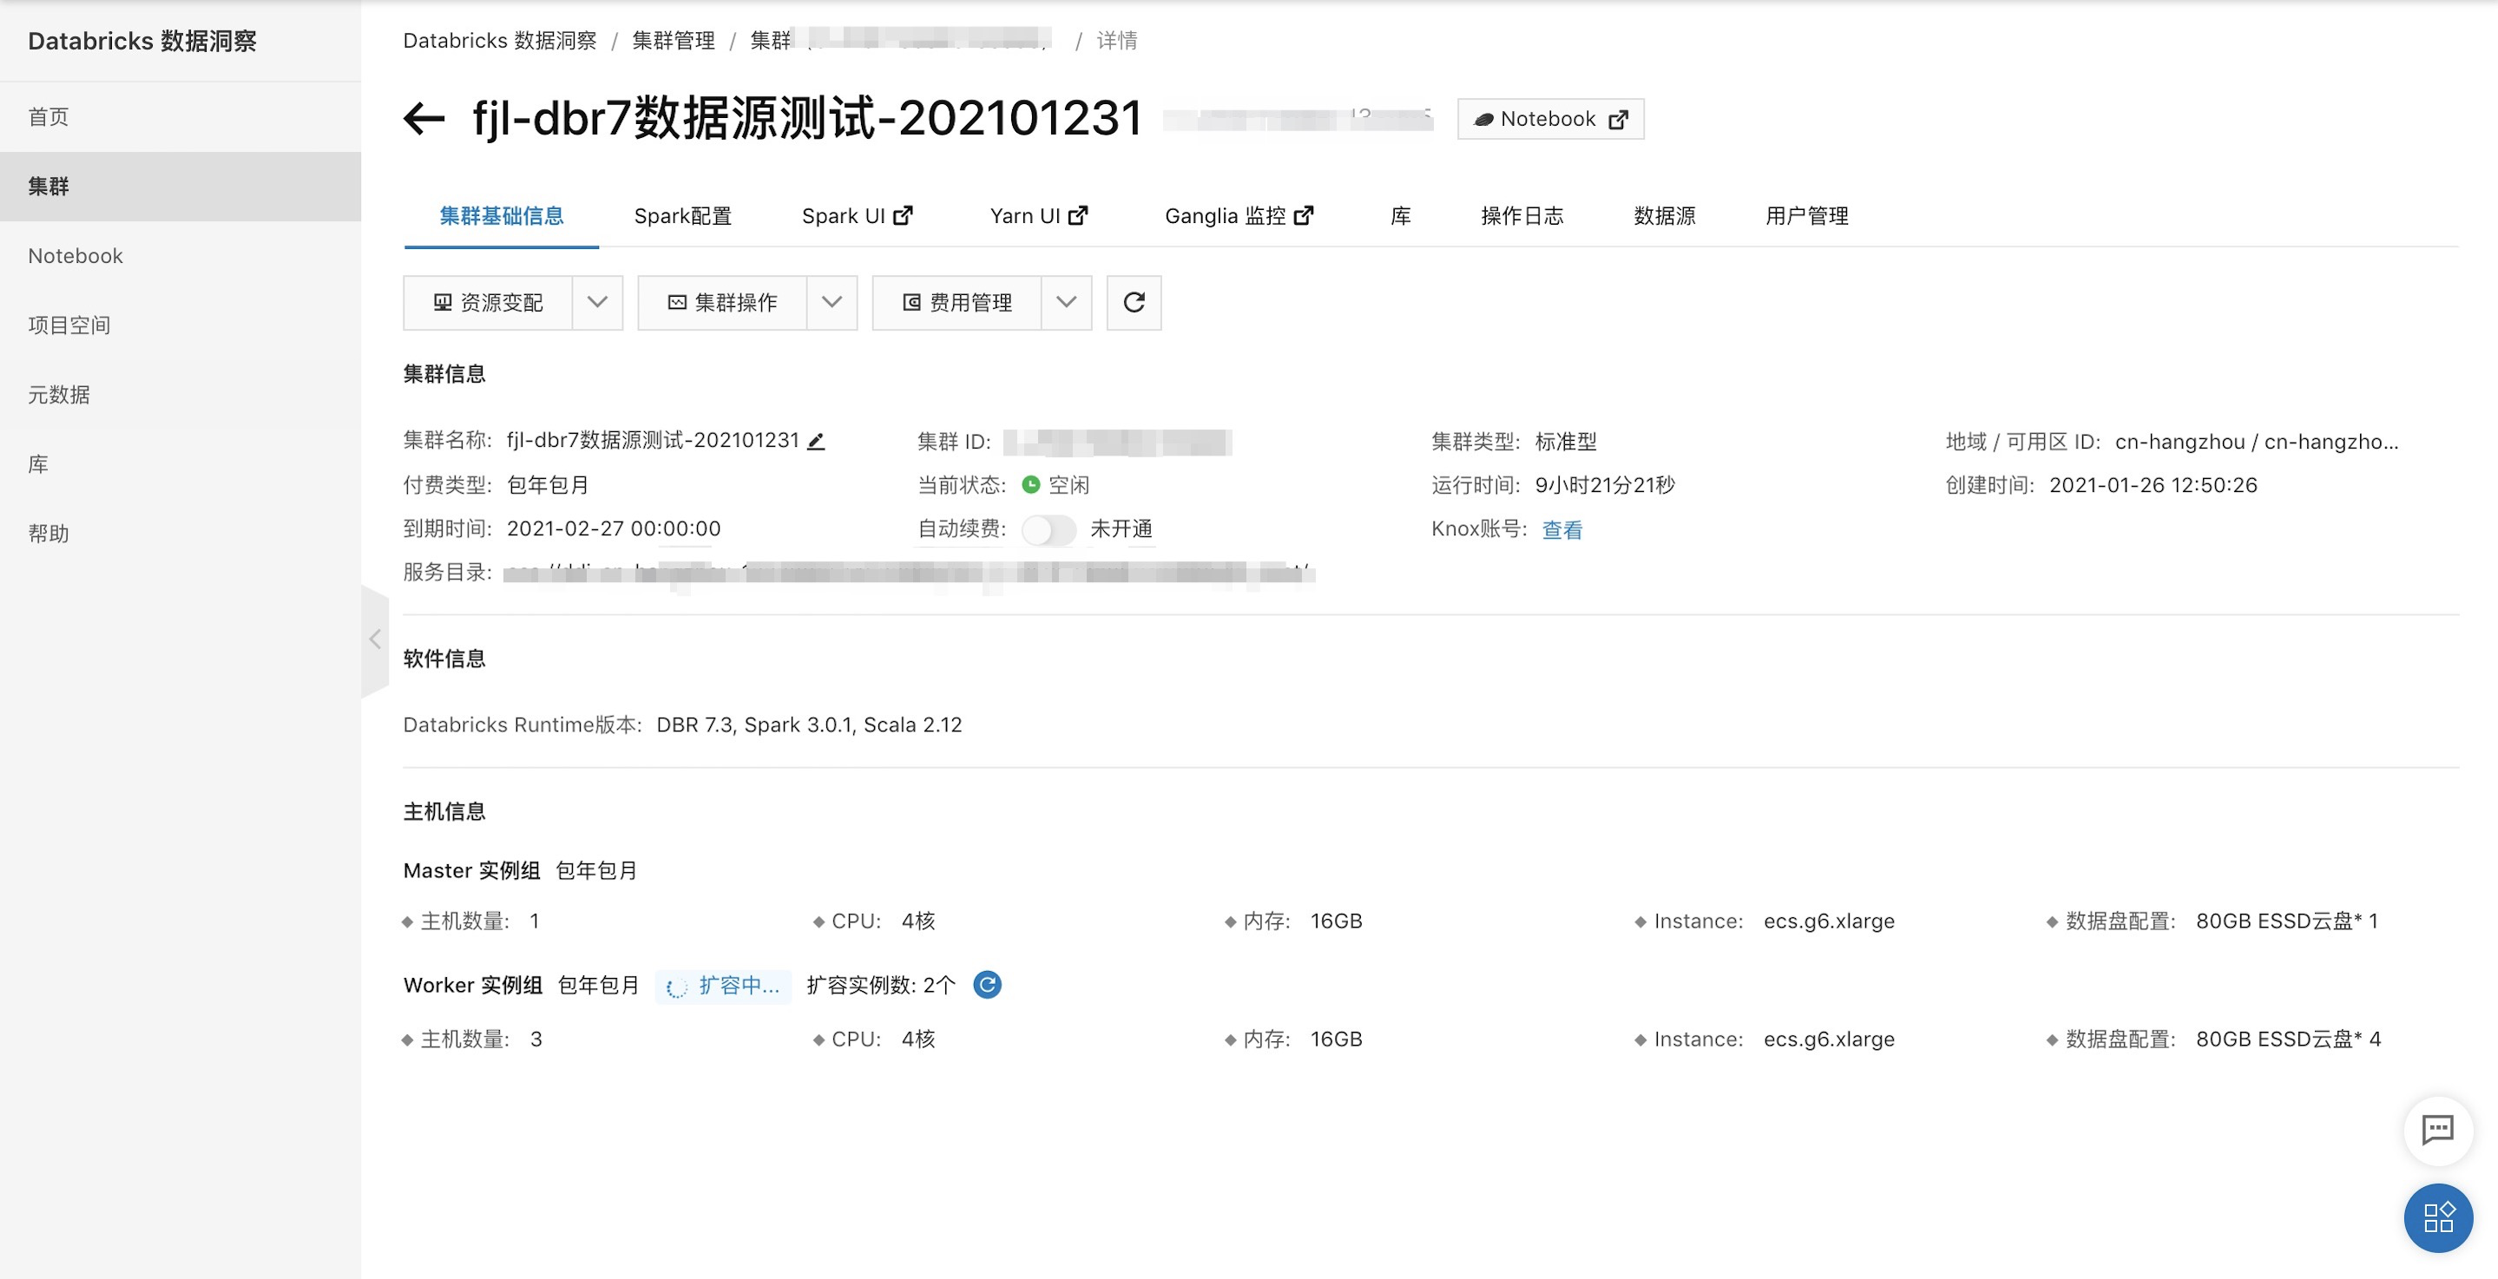
Task: Expand the 资源变配 dropdown arrow
Action: [597, 303]
